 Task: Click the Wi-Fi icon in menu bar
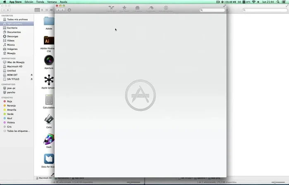253,2
